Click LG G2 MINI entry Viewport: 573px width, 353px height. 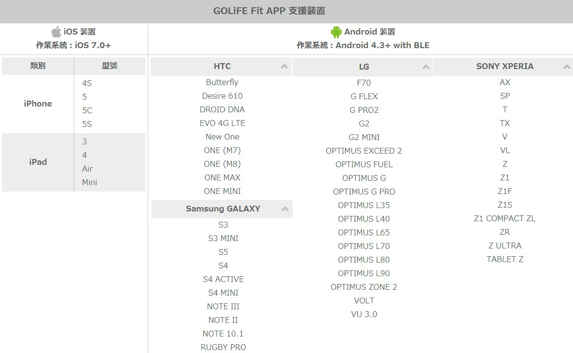coord(364,137)
